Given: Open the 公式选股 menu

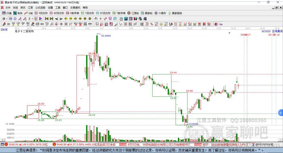Looking at the screenshot, I should 40,7.
